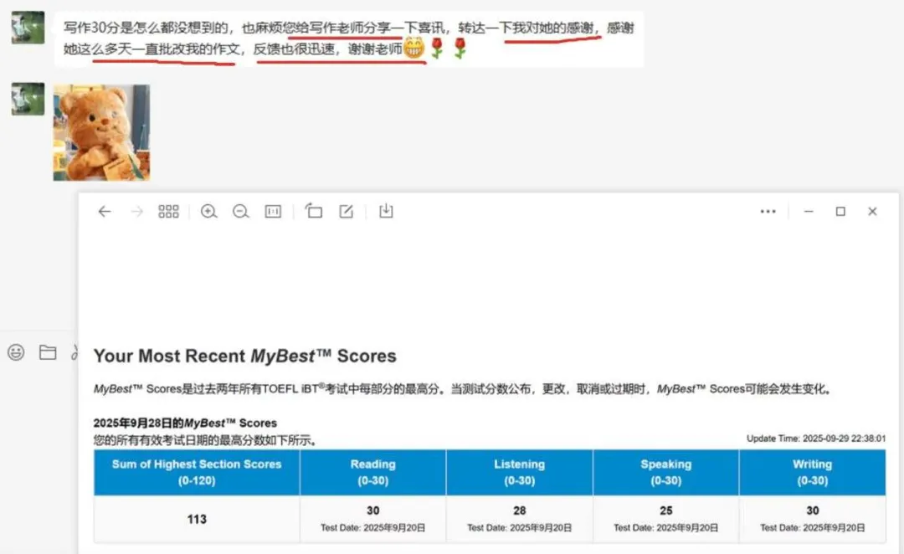The height and width of the screenshot is (554, 904).
Task: Rotate the image using rotate icon
Action: click(314, 211)
